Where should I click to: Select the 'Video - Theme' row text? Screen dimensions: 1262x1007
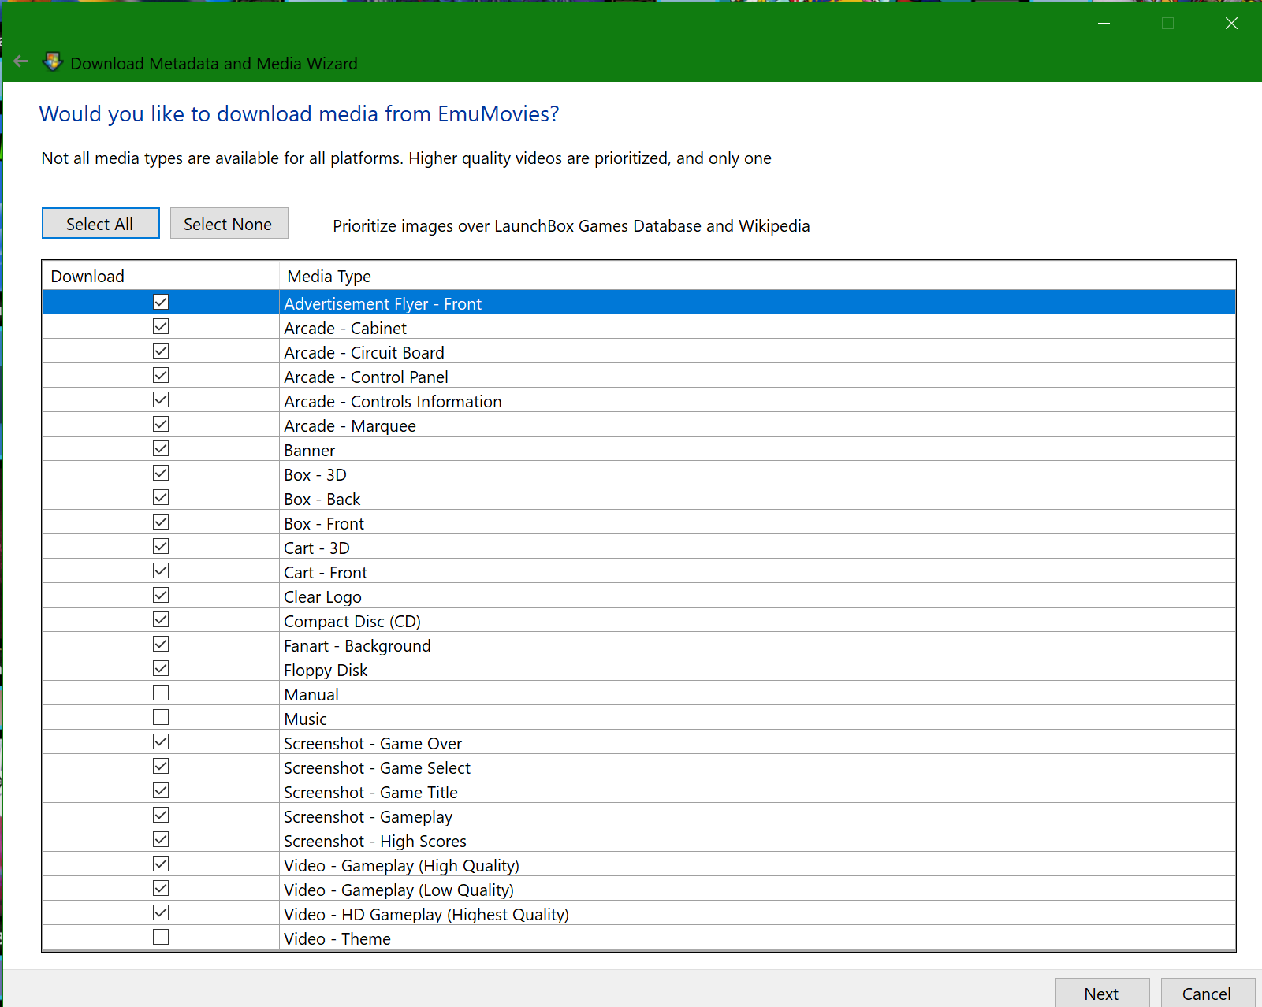tap(337, 939)
